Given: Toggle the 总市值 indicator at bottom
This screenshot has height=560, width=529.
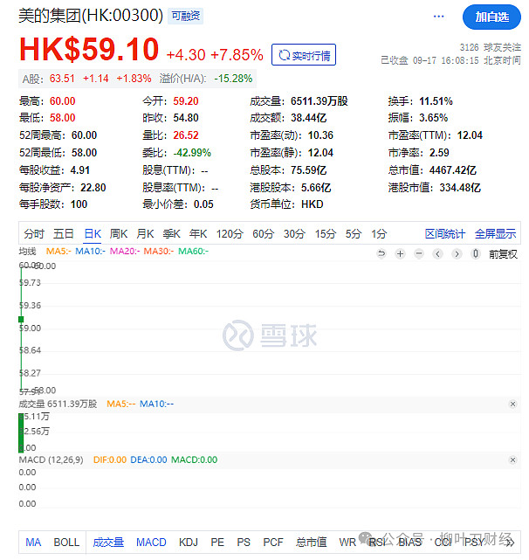Looking at the screenshot, I should coord(312,543).
